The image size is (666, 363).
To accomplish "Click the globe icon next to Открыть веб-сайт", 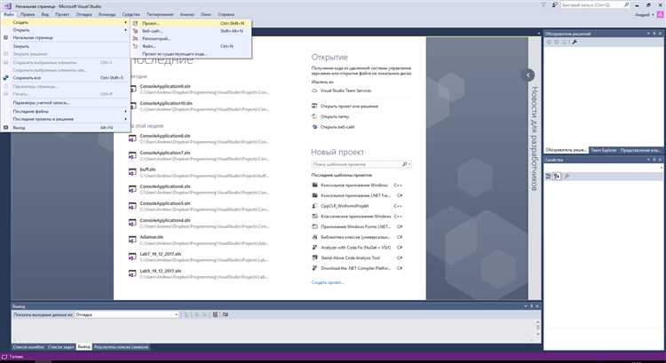I will click(314, 127).
